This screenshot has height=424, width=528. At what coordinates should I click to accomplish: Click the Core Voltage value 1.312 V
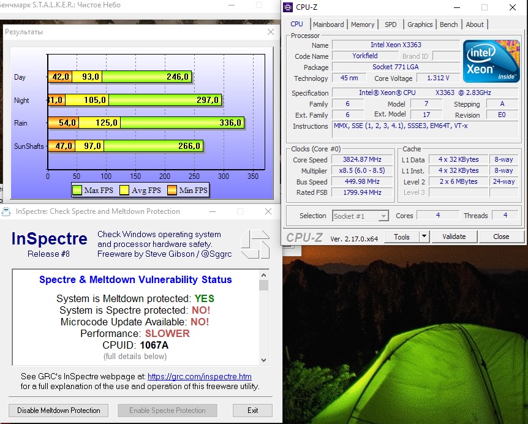[438, 78]
